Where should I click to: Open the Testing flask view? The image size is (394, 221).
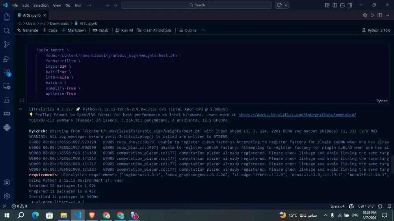(x=7, y=100)
